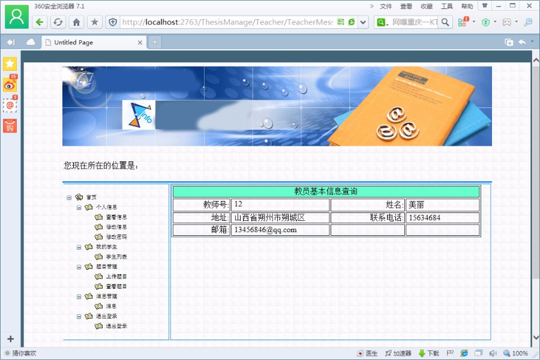Open 学生列表 in the tree

(x=116, y=257)
